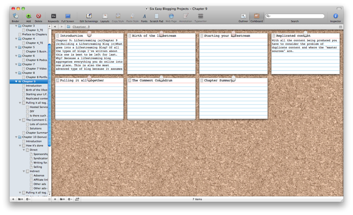
Task: Click the Web Page toolbar icon
Action: coord(171,16)
